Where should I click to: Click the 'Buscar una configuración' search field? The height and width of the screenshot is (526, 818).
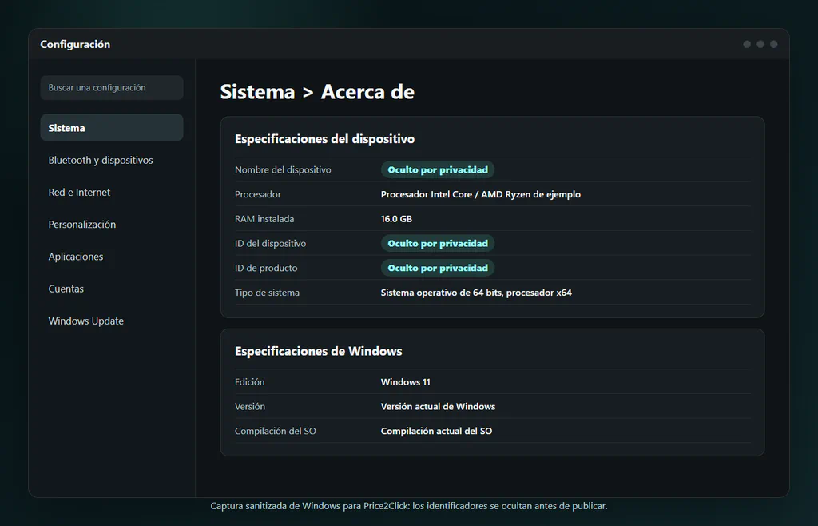(x=112, y=88)
